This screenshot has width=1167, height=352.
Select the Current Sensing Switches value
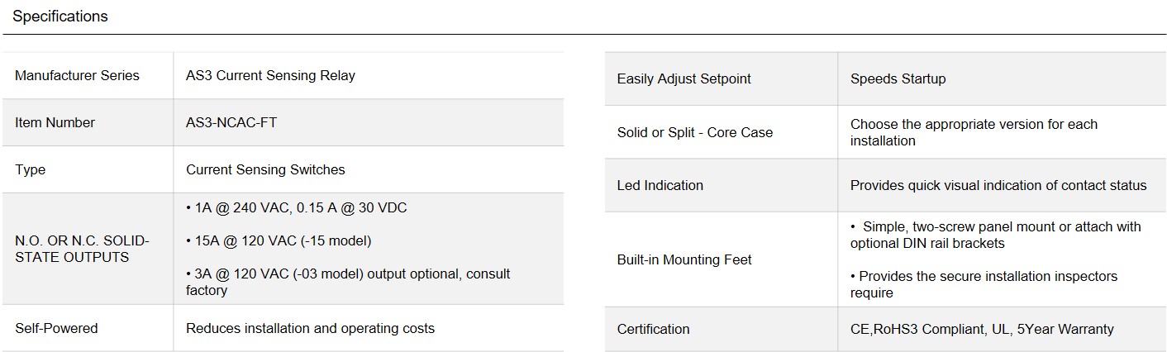265,169
